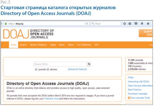Toggle the articles checkbox
Viewport: 154px width, 106px height.
click(48, 69)
